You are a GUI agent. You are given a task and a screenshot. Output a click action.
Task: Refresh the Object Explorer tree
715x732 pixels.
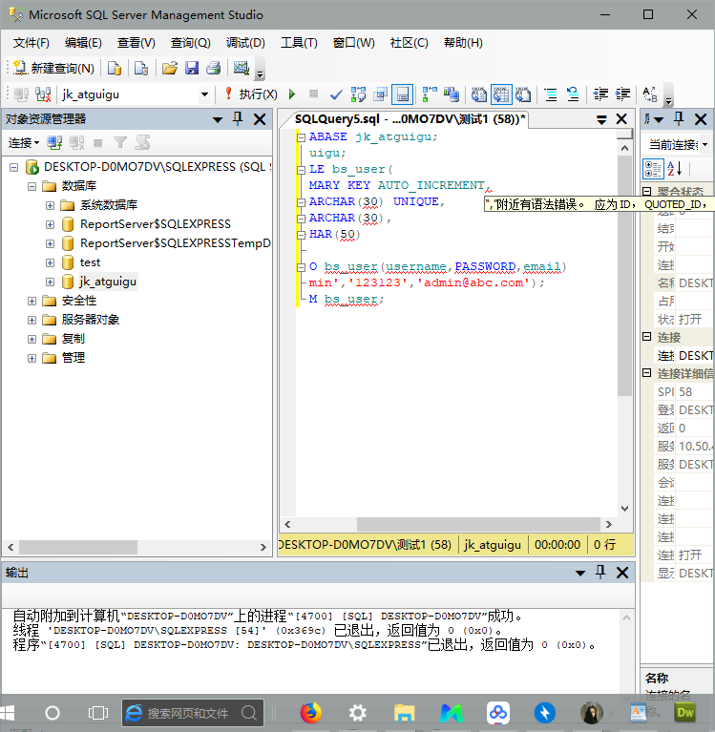[x=142, y=142]
